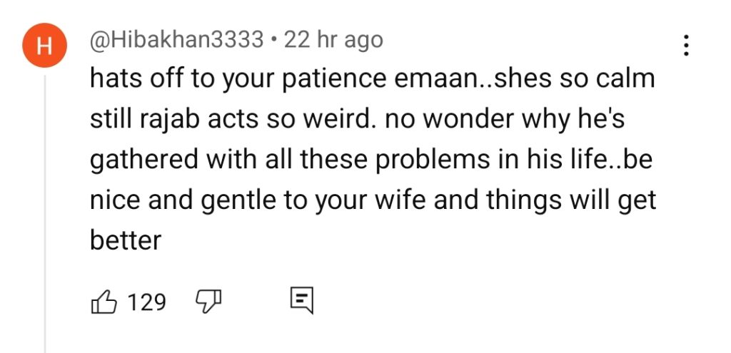731x353 pixels.
Task: Click the 129 like count
Action: pos(146,302)
